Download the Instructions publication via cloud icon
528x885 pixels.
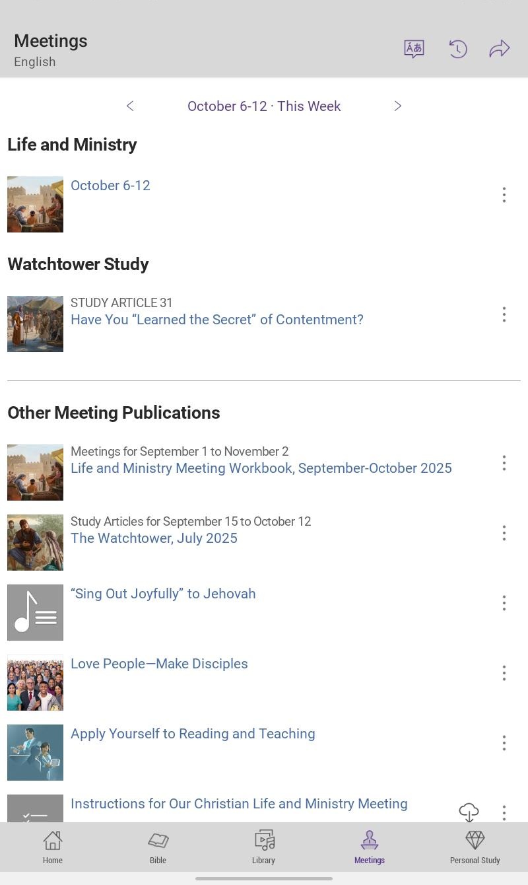click(469, 812)
